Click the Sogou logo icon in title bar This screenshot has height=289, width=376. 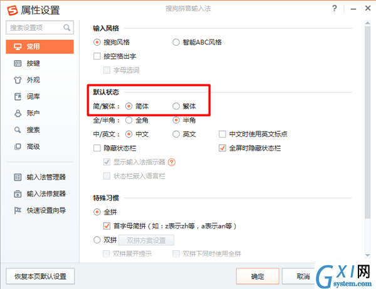click(x=13, y=10)
